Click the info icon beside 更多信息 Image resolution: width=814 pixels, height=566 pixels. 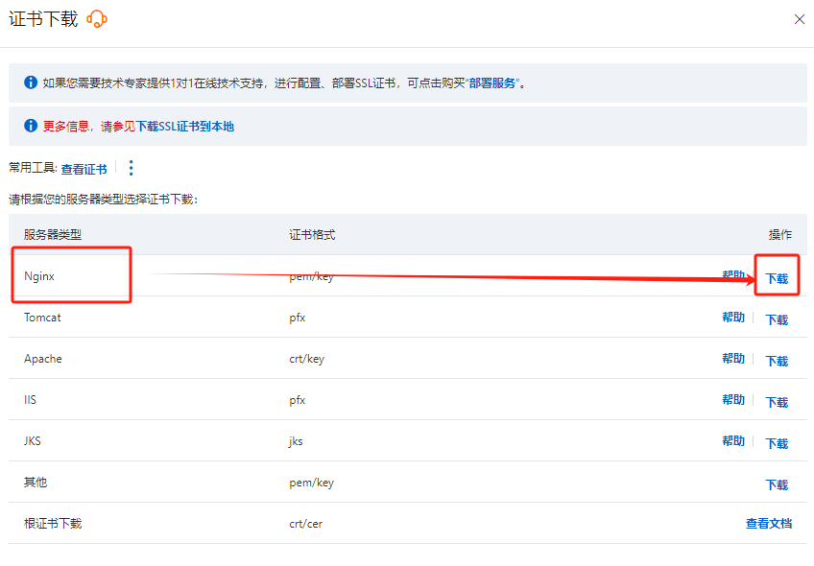31,126
